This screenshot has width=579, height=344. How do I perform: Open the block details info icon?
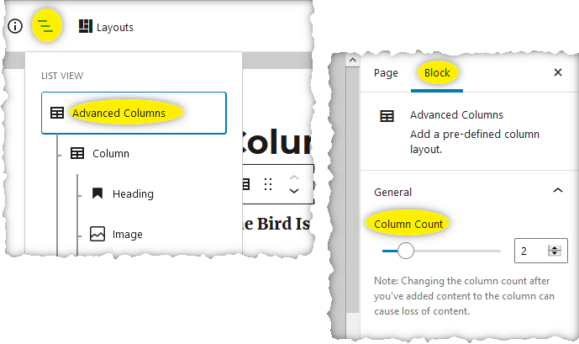pos(15,26)
